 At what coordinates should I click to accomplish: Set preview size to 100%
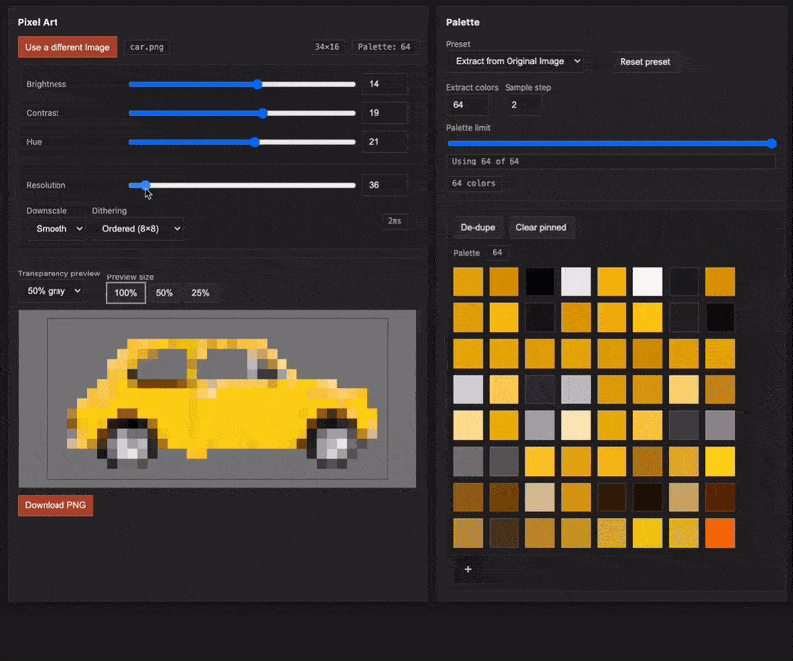(x=126, y=293)
